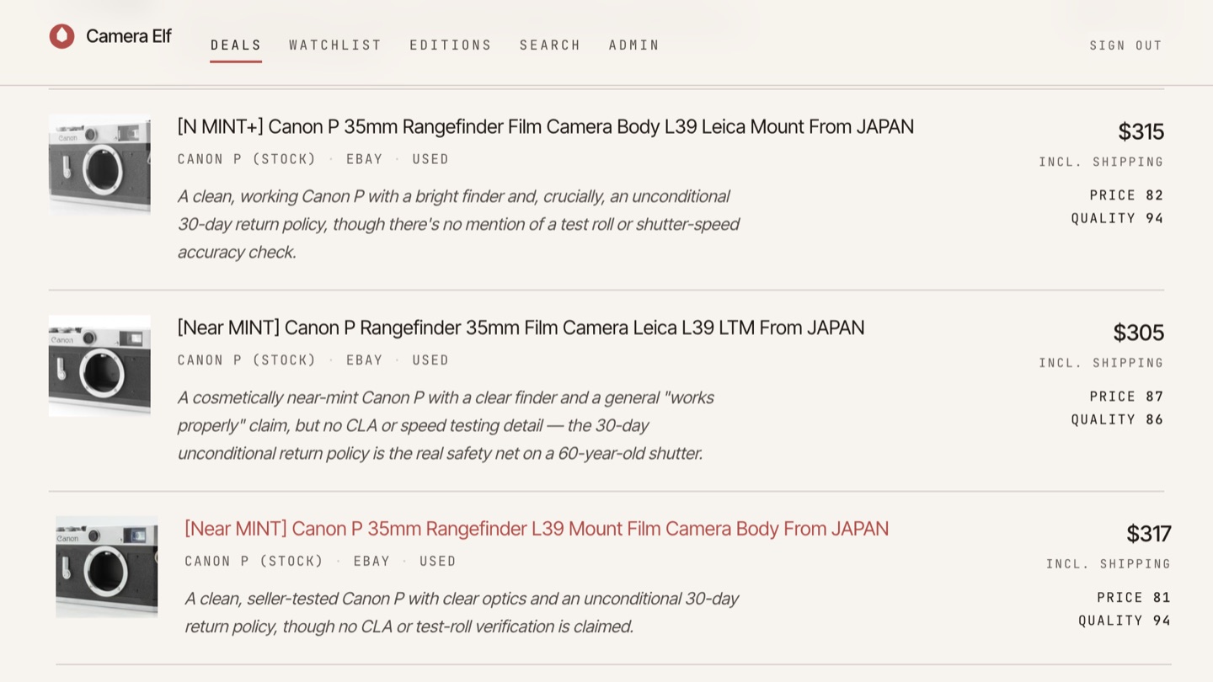Click the Camera Elf brand name
Viewport: 1213px width, 682px height.
[x=129, y=36]
